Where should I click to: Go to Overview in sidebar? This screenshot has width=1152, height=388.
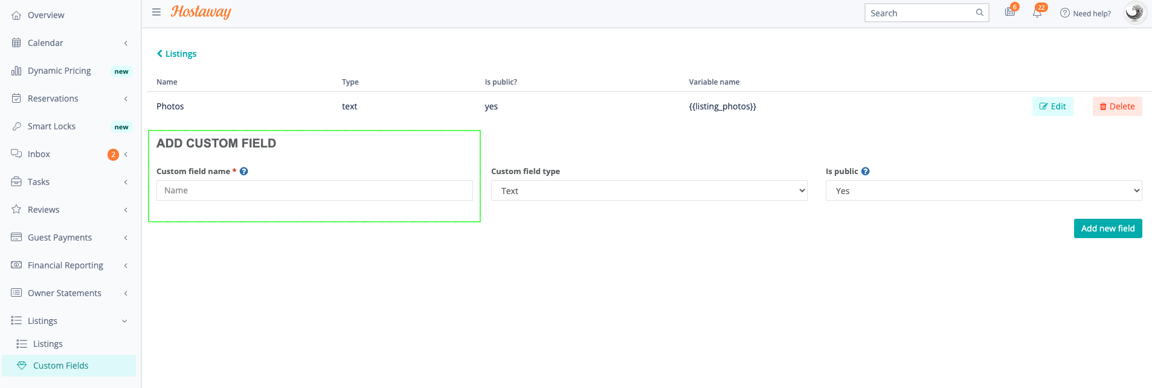point(46,15)
